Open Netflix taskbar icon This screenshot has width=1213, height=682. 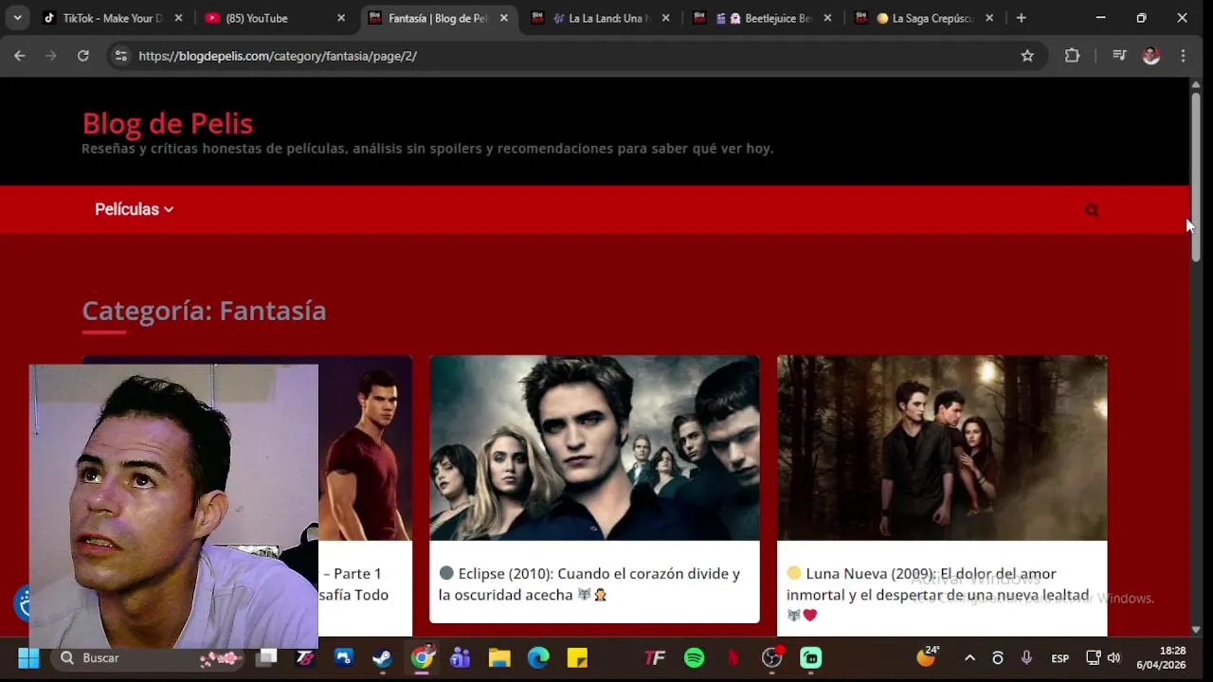pyautogui.click(x=733, y=657)
